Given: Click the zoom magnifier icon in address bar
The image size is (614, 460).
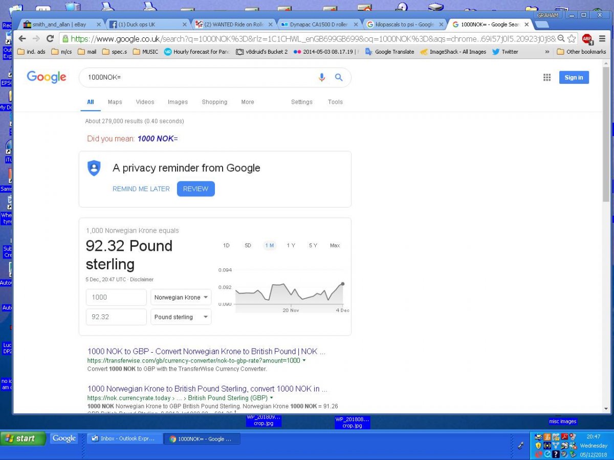Looking at the screenshot, I should (x=561, y=39).
